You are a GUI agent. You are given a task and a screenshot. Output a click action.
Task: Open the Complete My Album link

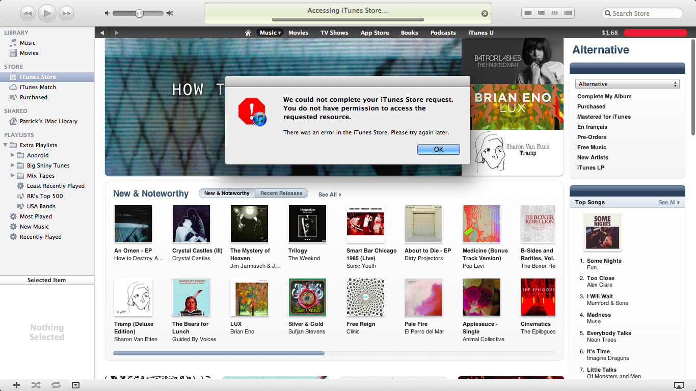point(604,96)
